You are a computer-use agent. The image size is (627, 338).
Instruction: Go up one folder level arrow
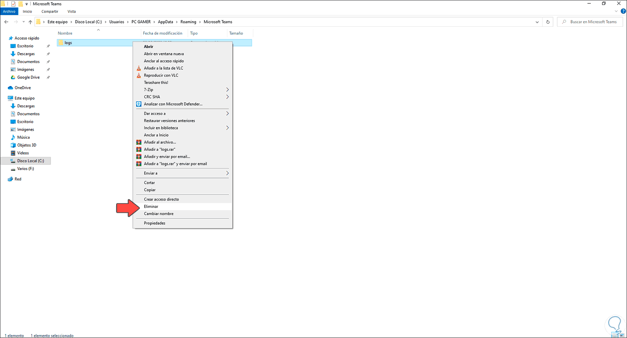pos(30,22)
